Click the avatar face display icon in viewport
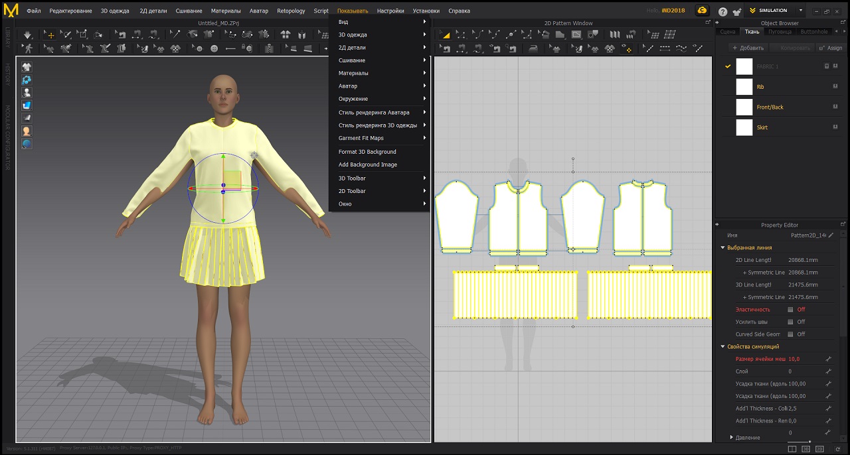Viewport: 850px width, 455px height. point(27,131)
